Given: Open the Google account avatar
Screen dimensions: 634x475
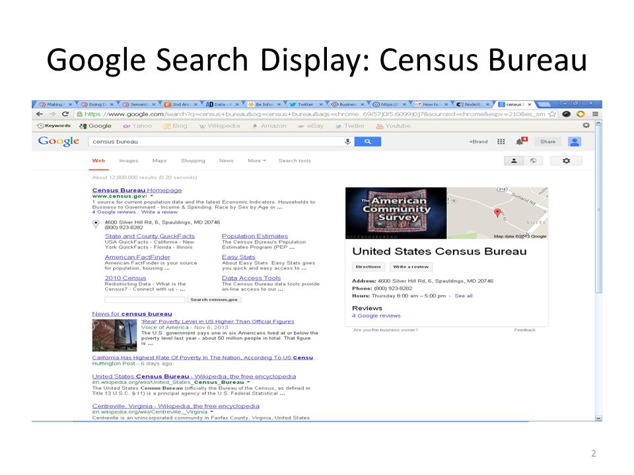Looking at the screenshot, I should (574, 141).
